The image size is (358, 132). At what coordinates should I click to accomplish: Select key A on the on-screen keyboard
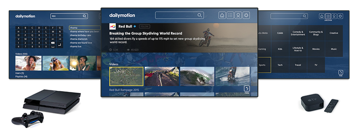click(x=18, y=28)
